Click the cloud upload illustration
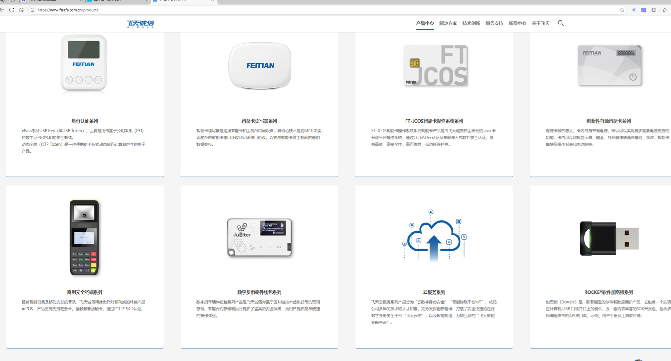 [x=435, y=235]
